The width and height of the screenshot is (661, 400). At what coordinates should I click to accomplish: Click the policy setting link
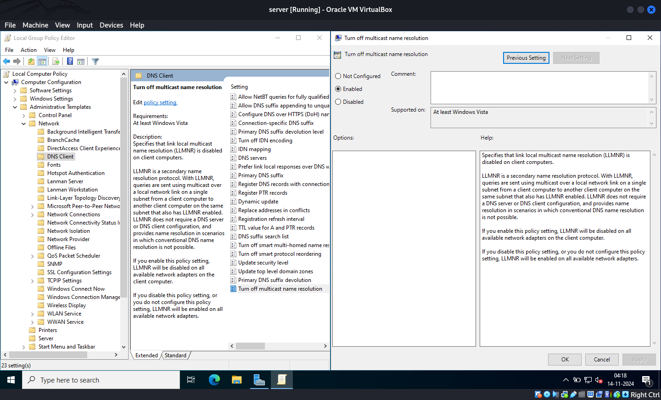(x=160, y=102)
